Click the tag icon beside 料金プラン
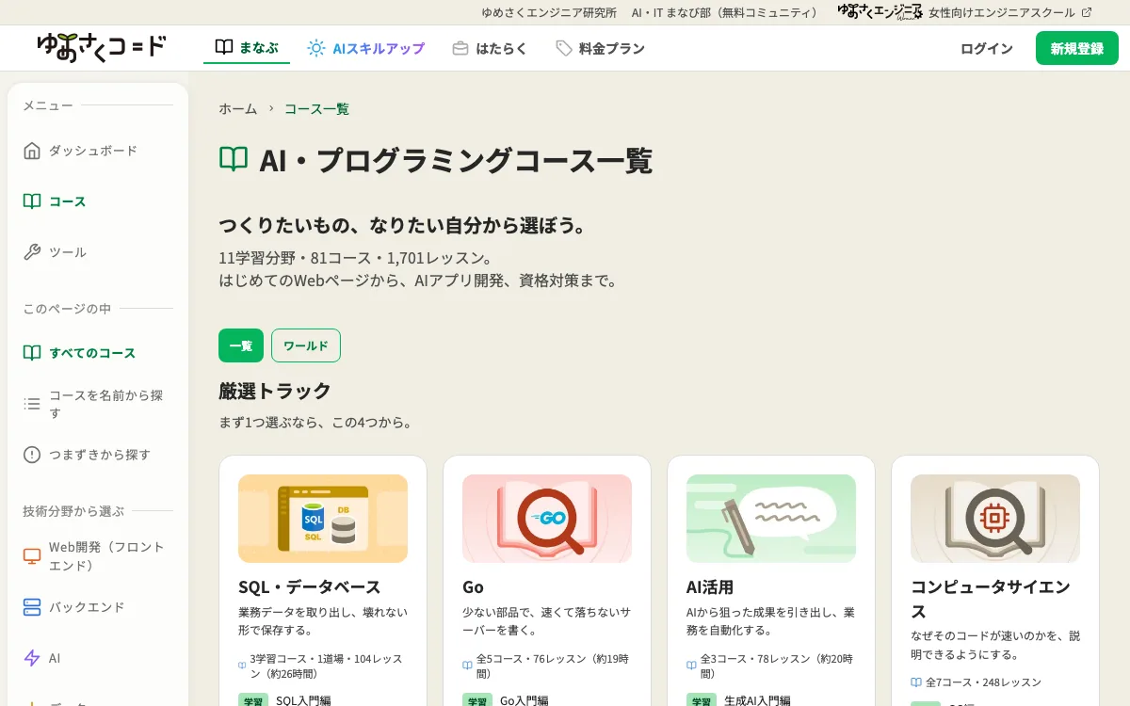The width and height of the screenshot is (1130, 706). (564, 48)
